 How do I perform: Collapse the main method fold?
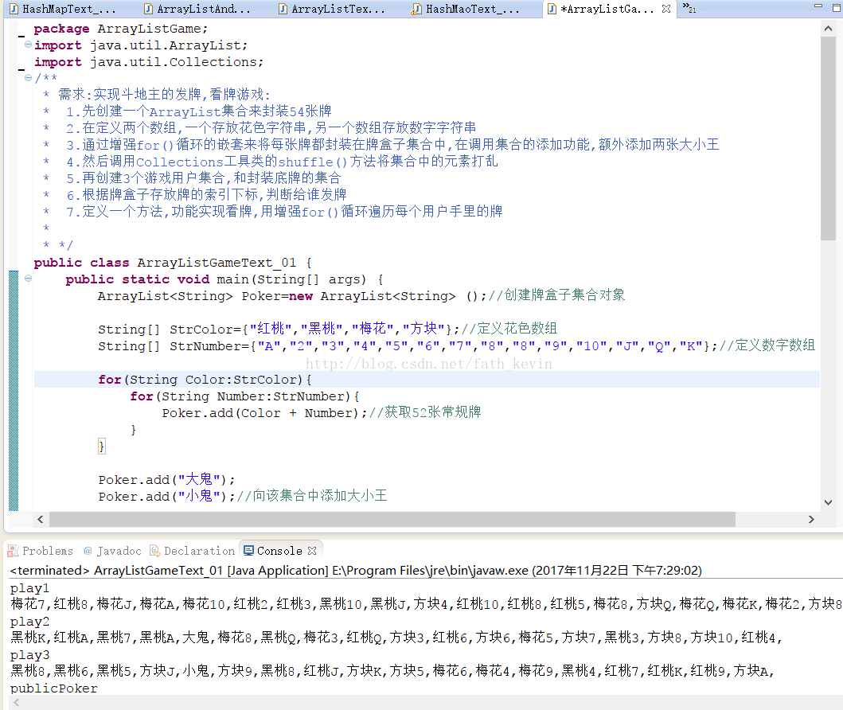28,279
